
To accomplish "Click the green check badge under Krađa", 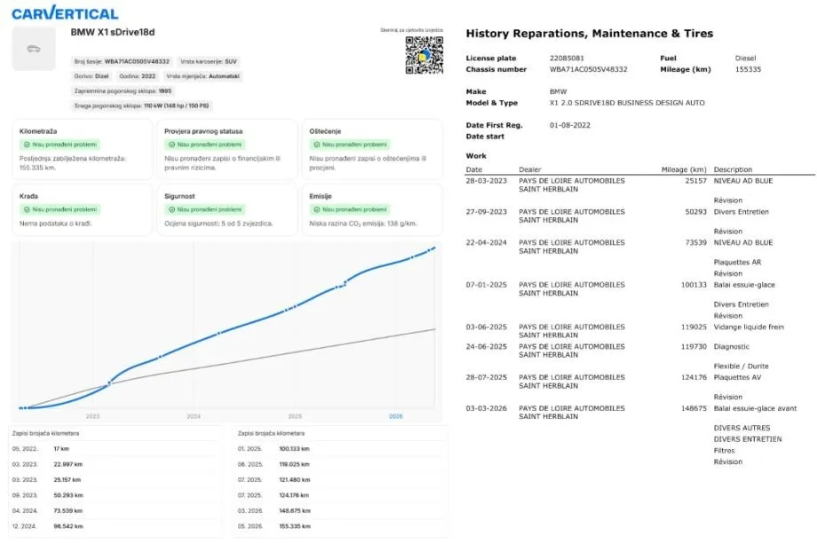I will pyautogui.click(x=60, y=209).
